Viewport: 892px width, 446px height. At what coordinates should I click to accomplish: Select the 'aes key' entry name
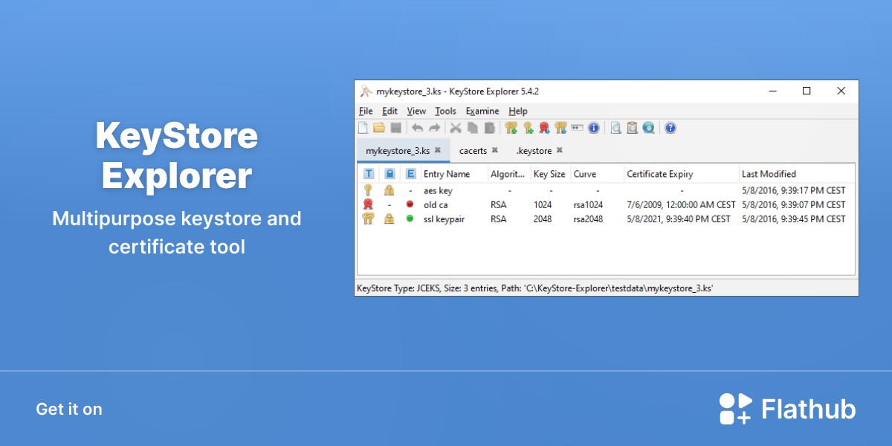438,191
